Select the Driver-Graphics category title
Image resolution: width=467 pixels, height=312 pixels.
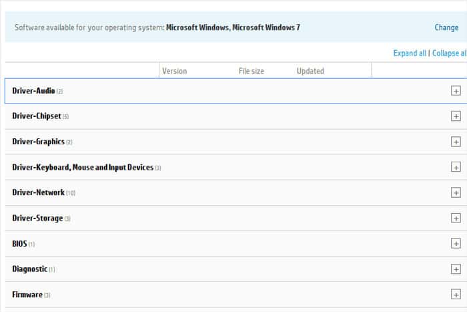point(38,142)
